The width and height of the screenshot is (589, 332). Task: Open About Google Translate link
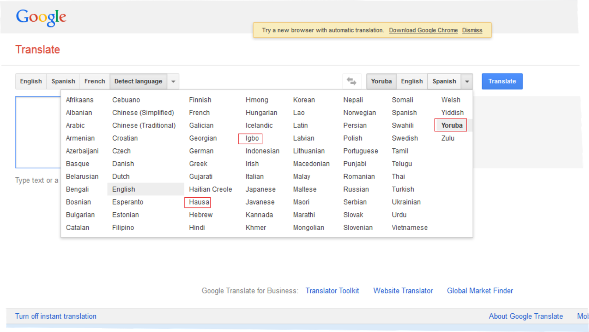pyautogui.click(x=526, y=316)
